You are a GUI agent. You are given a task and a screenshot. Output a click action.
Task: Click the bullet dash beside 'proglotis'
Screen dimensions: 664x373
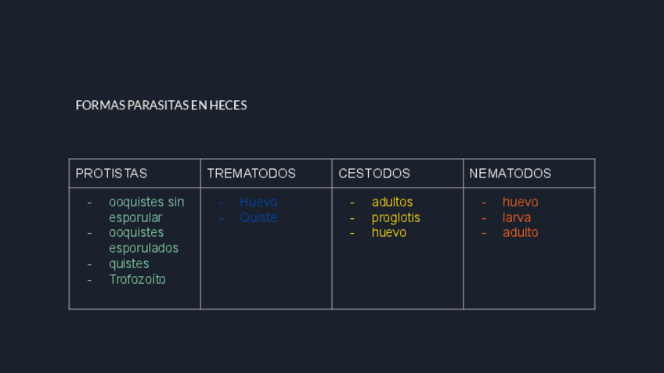tap(352, 217)
